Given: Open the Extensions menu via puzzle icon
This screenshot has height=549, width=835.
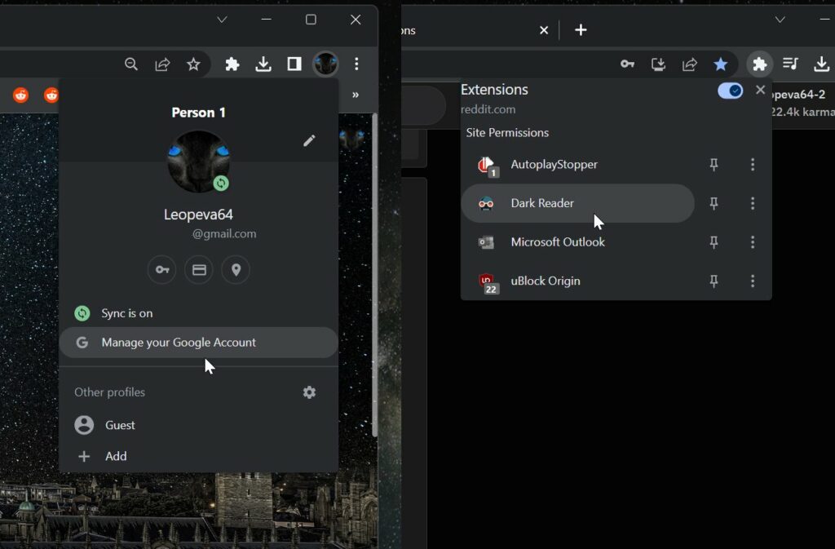Looking at the screenshot, I should 232,64.
